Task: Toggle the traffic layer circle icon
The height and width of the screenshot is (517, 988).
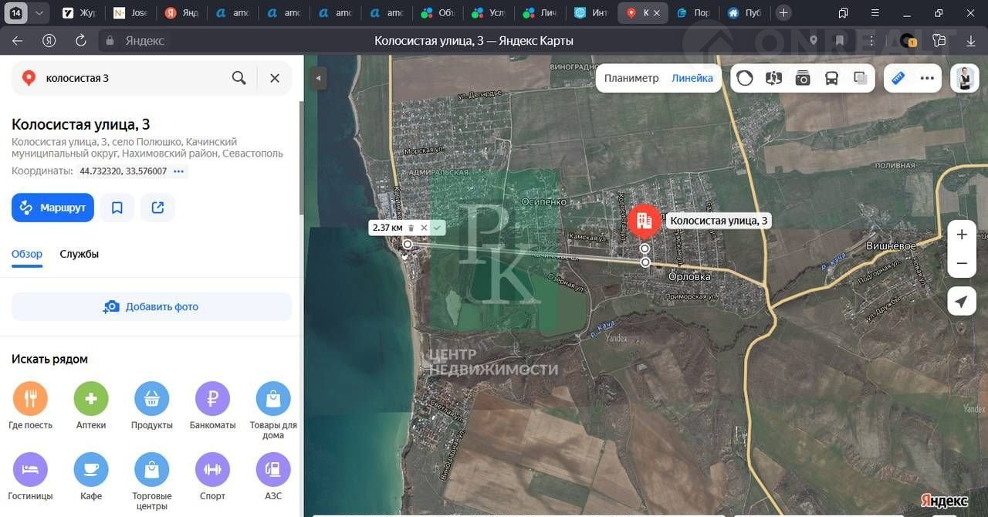Action: [745, 78]
